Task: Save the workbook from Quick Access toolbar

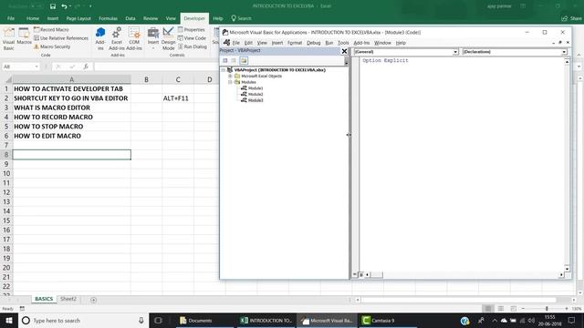Action: coord(53,6)
